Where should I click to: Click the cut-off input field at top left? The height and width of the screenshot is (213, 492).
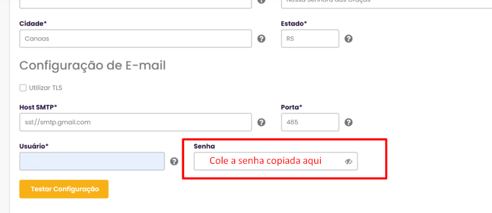[136, 3]
